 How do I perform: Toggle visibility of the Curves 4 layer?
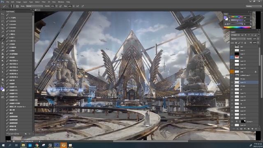tap(232, 122)
